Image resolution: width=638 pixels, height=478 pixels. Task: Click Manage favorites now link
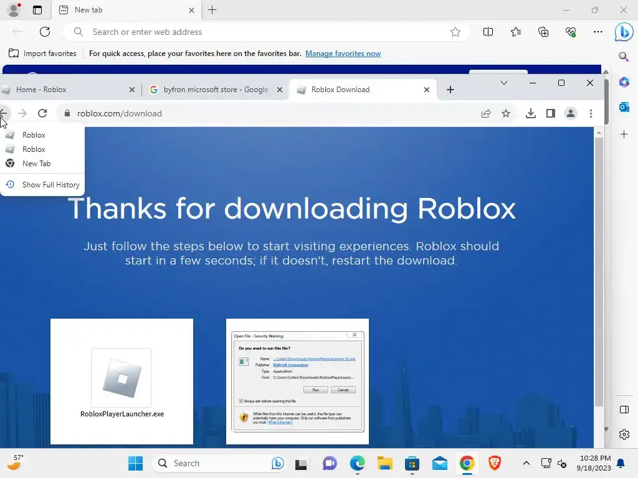[343, 54]
